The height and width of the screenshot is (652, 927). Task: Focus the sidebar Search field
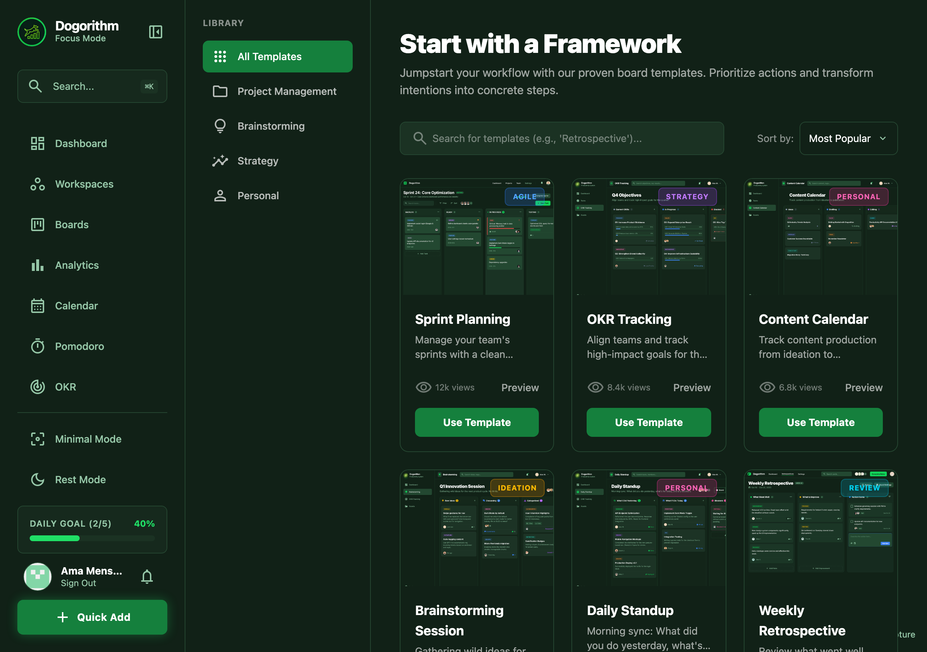[x=92, y=86]
